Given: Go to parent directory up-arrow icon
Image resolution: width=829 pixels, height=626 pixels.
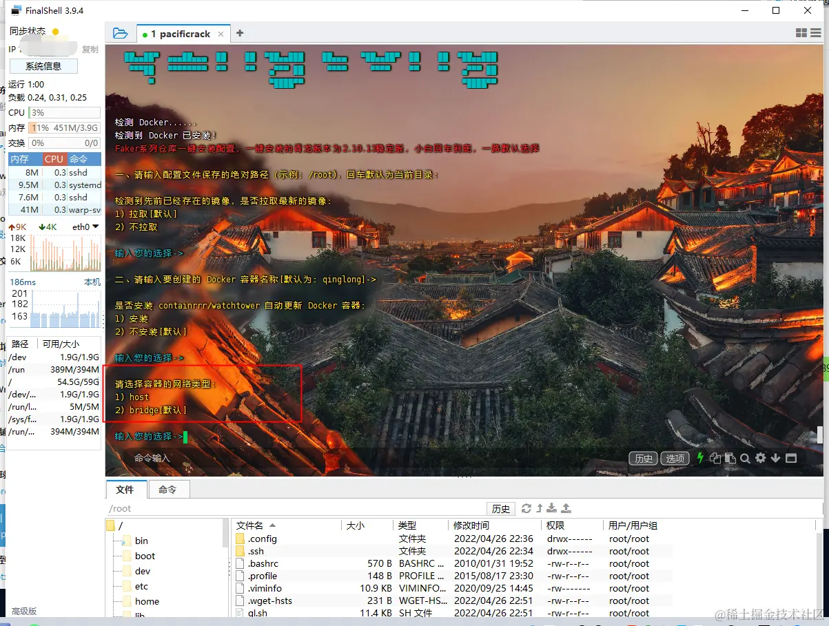Looking at the screenshot, I should pyautogui.click(x=540, y=508).
